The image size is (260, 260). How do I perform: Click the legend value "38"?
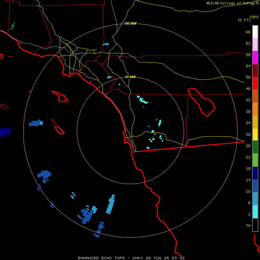[x=248, y=112]
